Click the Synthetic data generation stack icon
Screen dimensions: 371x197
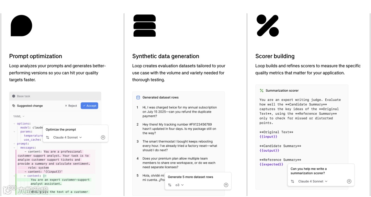pos(145,25)
